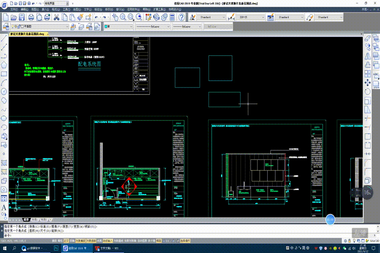This screenshot has width=380, height=253.
Task: Toggle 正交 ortho mode in status bar
Action: tap(66, 240)
